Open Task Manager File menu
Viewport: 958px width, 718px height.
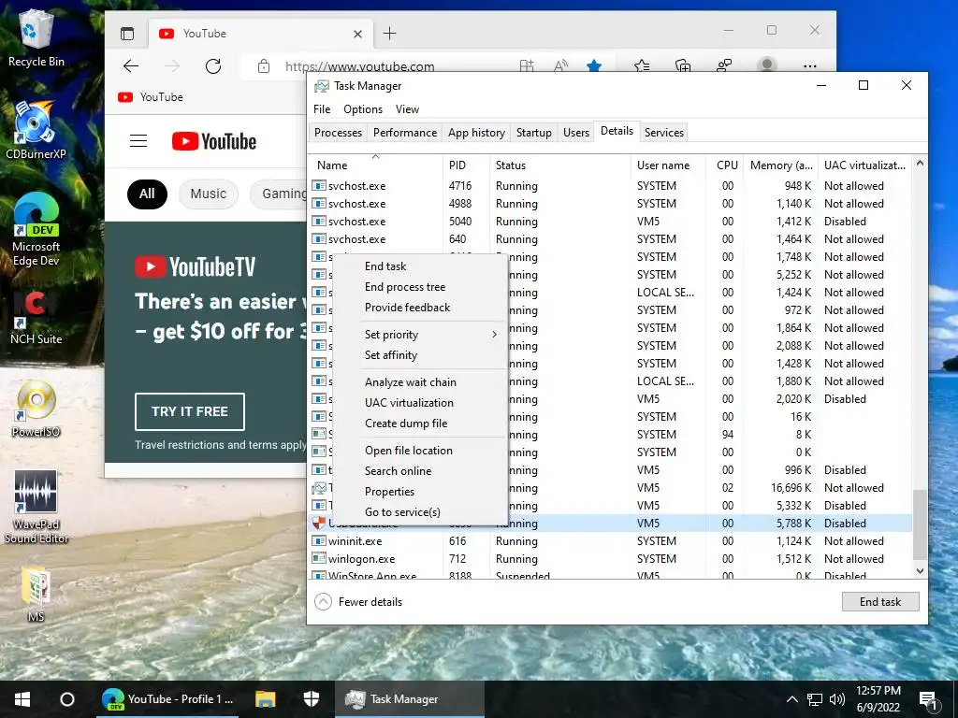point(322,109)
